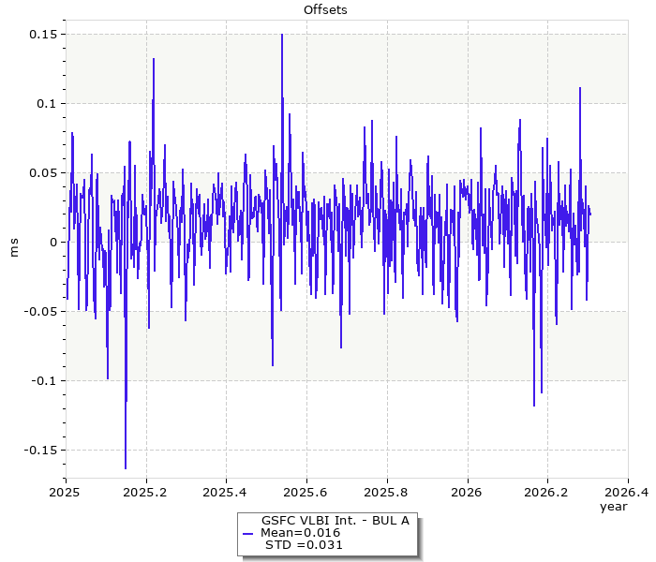Click the tallest peak reaching 0.15 ms
656x562 pixels.
tap(282, 37)
